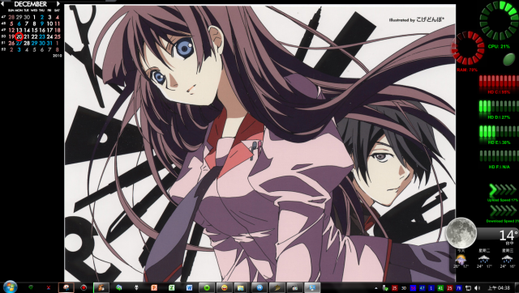Select December 31 in the calendar
Image resolution: width=519 pixels, height=293 pixels.
click(x=49, y=43)
